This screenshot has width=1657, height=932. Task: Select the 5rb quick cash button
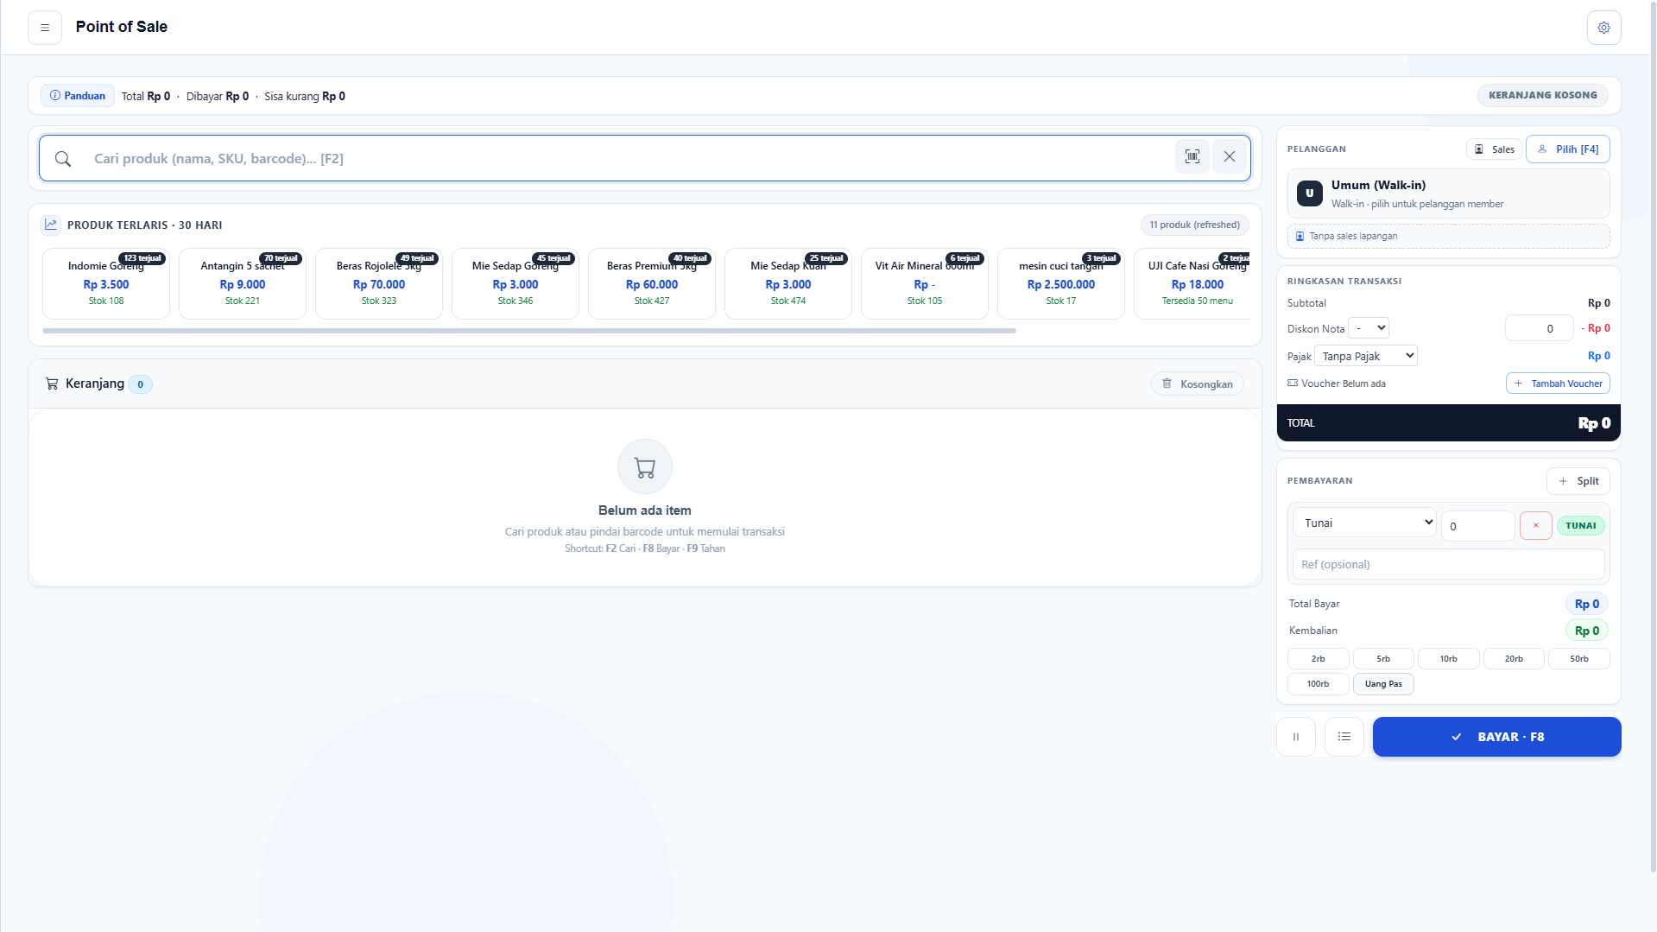(x=1383, y=658)
